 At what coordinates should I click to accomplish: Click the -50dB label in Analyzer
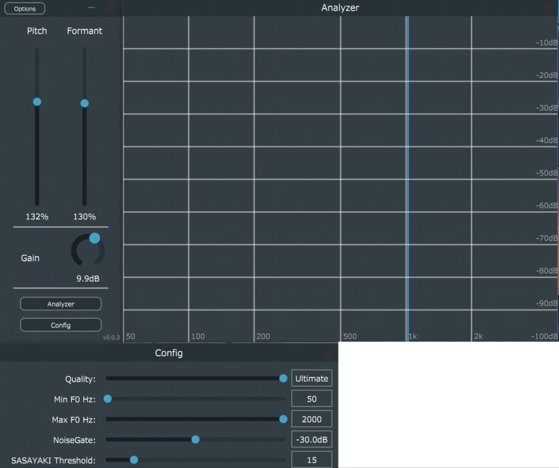(x=547, y=173)
